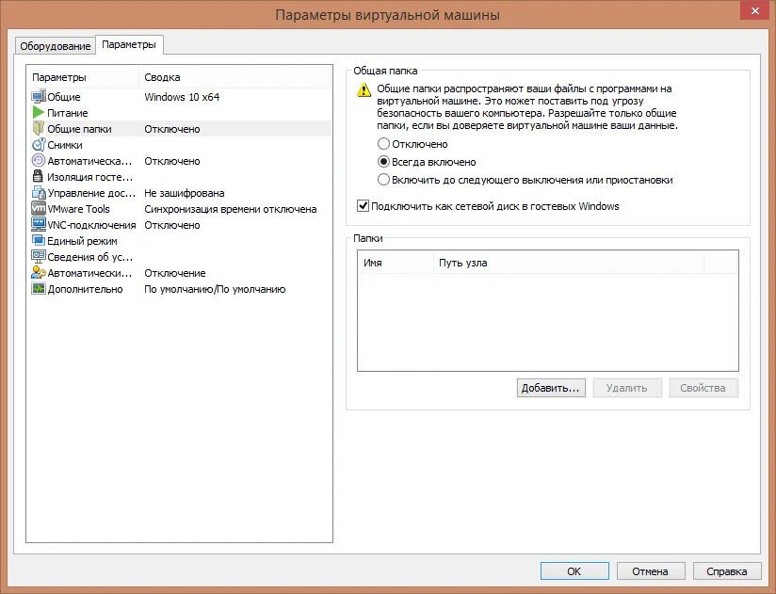
Task: Click the Изоляция гостевой ОС lock icon
Action: 36,176
